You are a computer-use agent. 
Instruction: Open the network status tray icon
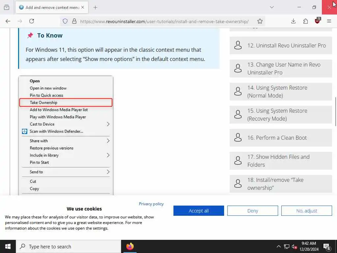click(x=287, y=246)
